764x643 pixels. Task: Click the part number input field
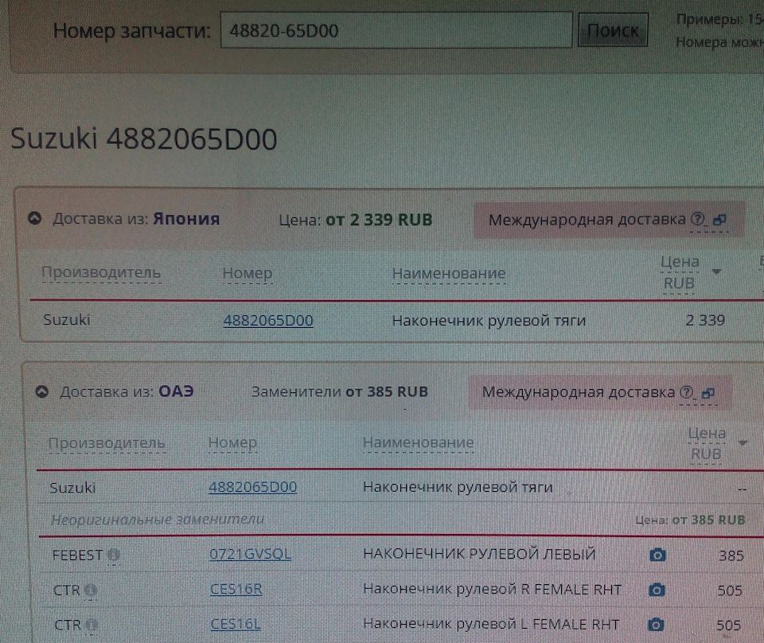click(396, 30)
